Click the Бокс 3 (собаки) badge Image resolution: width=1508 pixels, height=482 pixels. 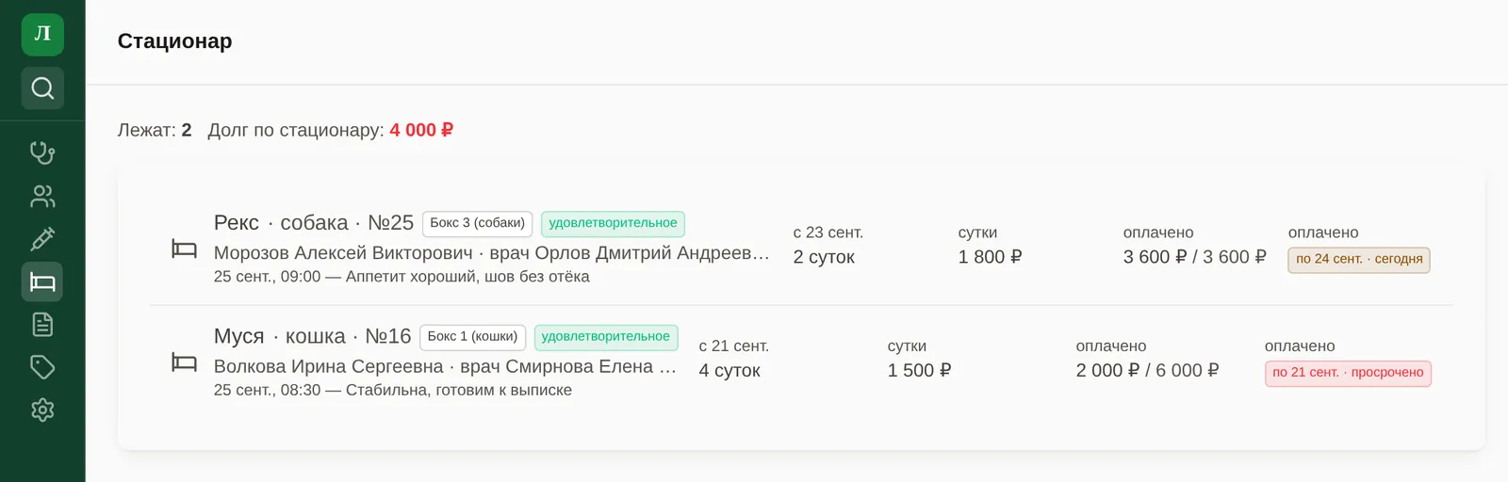(478, 223)
